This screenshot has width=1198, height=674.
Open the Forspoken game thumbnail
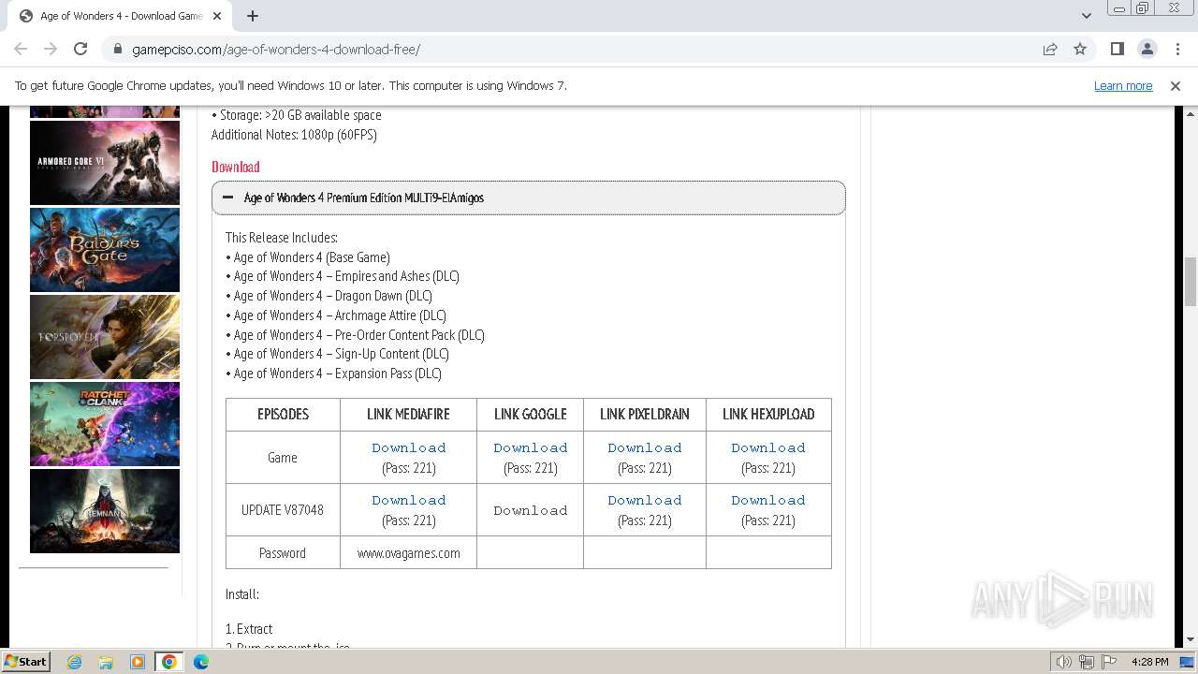click(x=105, y=337)
